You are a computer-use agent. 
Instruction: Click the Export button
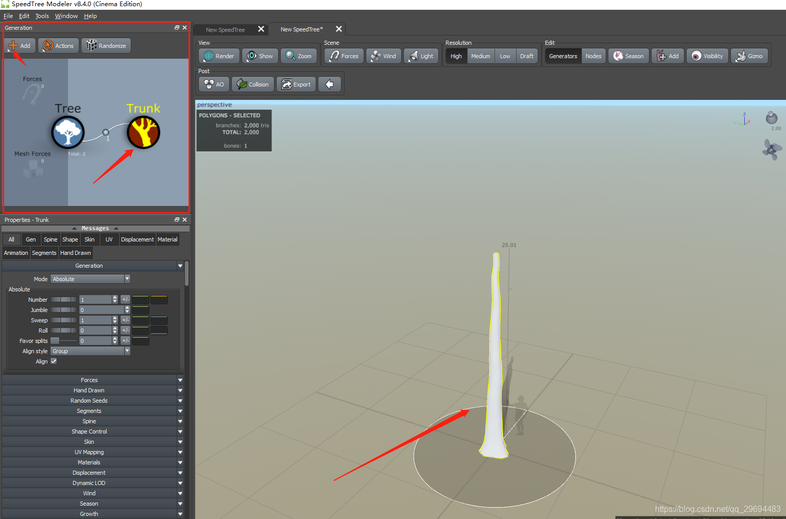(296, 84)
